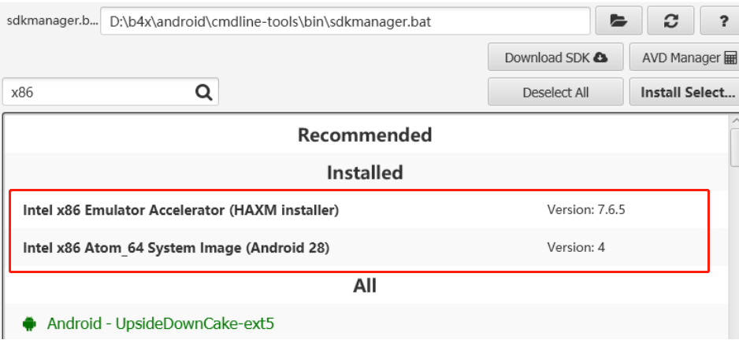Click the All section header
The width and height of the screenshot is (739, 340).
point(365,286)
